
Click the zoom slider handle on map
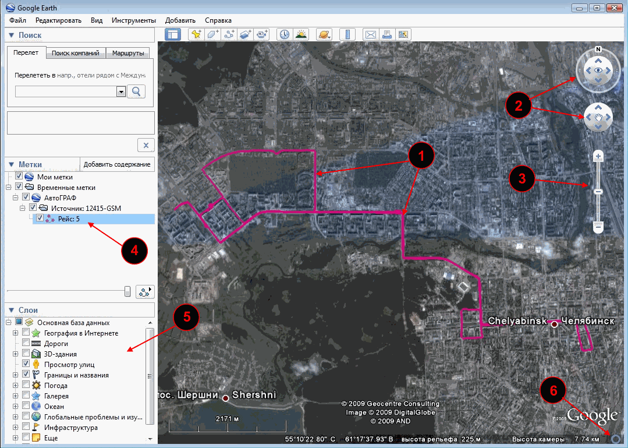[x=598, y=191]
